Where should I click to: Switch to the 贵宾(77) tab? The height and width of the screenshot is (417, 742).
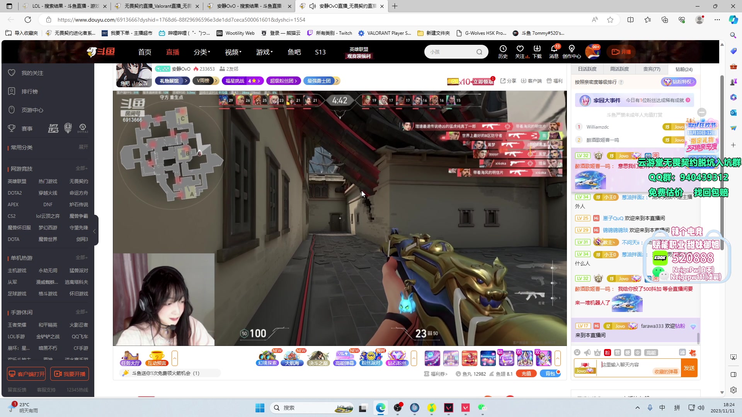[652, 69]
